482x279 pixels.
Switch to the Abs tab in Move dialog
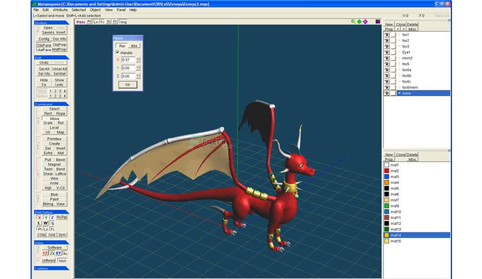point(134,46)
